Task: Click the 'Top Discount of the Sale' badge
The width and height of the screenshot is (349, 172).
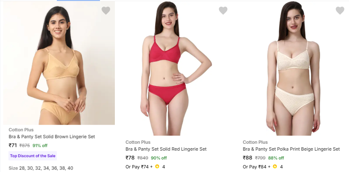Action: (x=33, y=156)
